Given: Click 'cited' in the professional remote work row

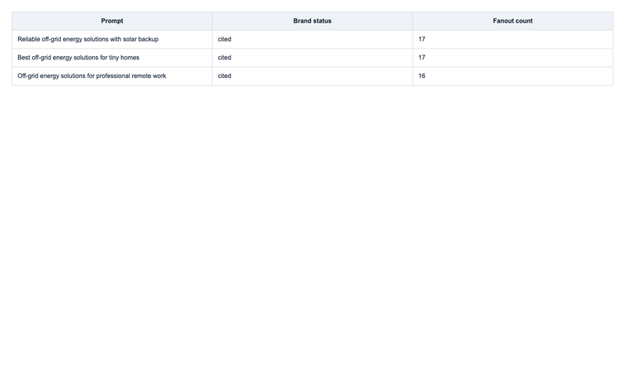Looking at the screenshot, I should pyautogui.click(x=224, y=76).
